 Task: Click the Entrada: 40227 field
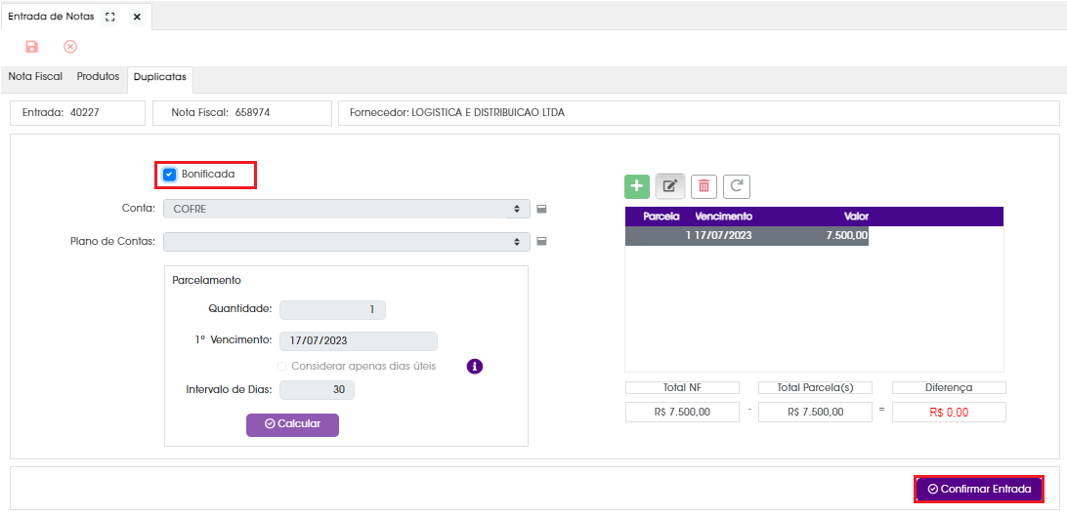click(x=77, y=113)
